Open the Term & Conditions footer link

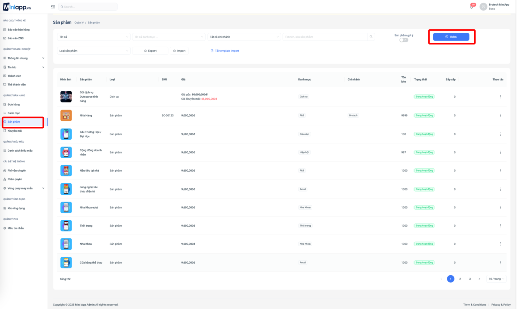(x=475, y=305)
